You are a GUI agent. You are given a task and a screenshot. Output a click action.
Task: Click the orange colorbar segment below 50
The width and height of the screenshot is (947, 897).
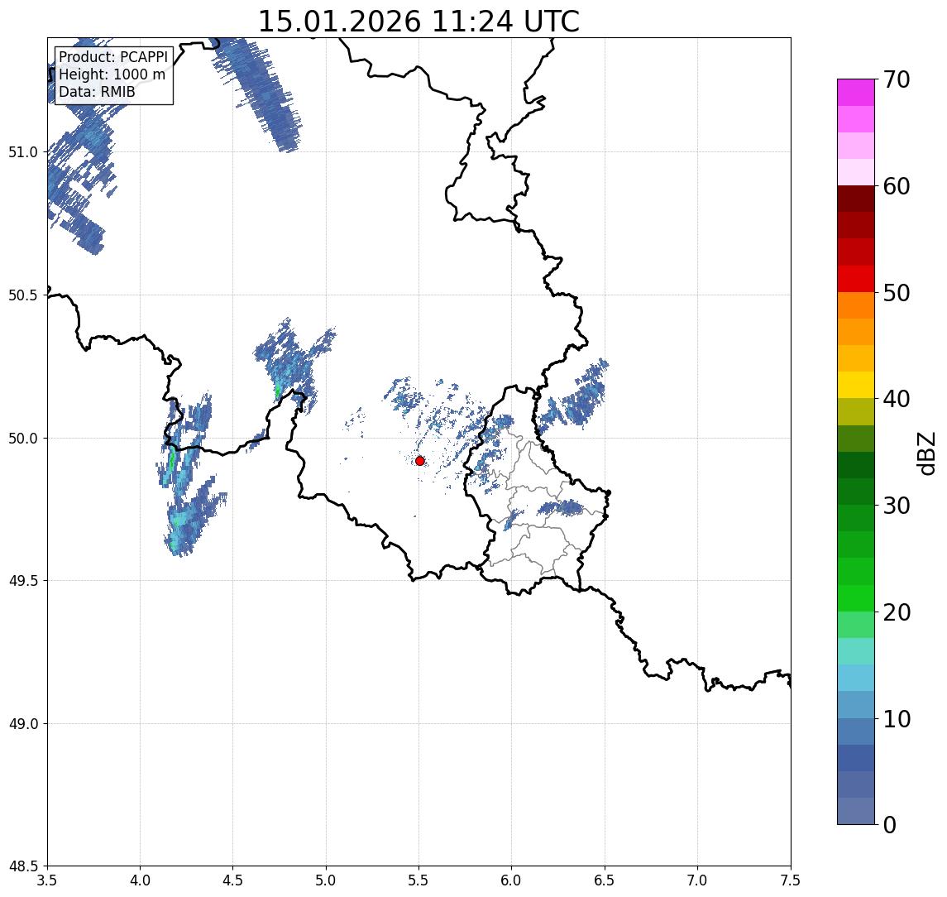coord(856,306)
